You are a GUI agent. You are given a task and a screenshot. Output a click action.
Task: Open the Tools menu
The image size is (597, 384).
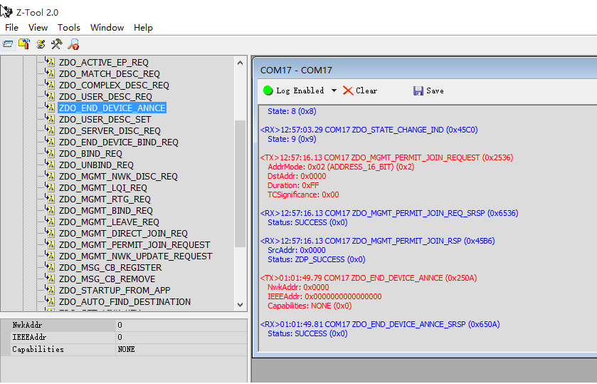(x=69, y=28)
